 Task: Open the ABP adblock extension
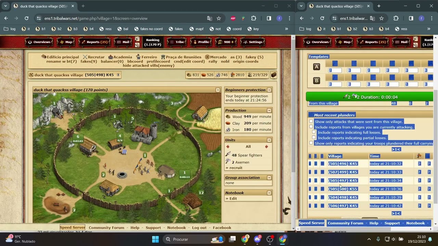click(233, 18)
